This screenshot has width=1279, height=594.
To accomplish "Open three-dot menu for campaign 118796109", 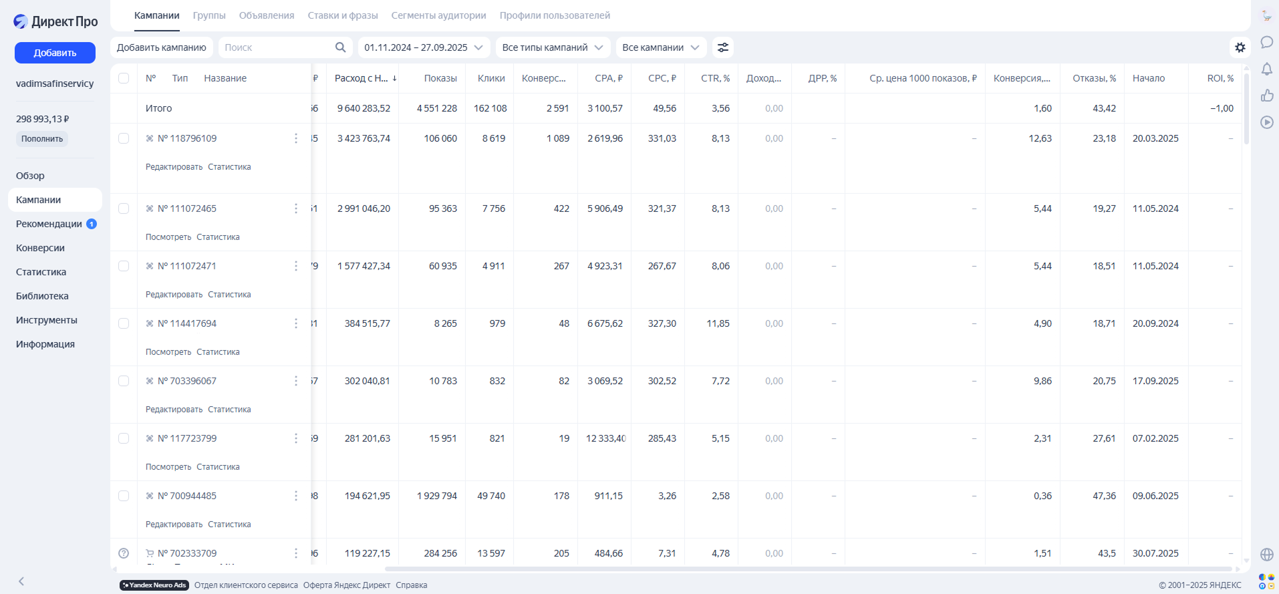I will [x=296, y=138].
